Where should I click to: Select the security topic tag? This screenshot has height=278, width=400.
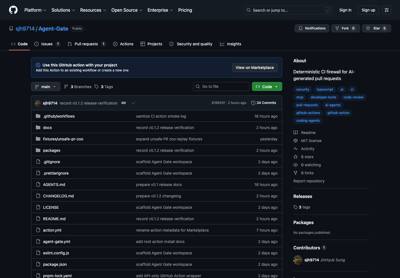(303, 90)
